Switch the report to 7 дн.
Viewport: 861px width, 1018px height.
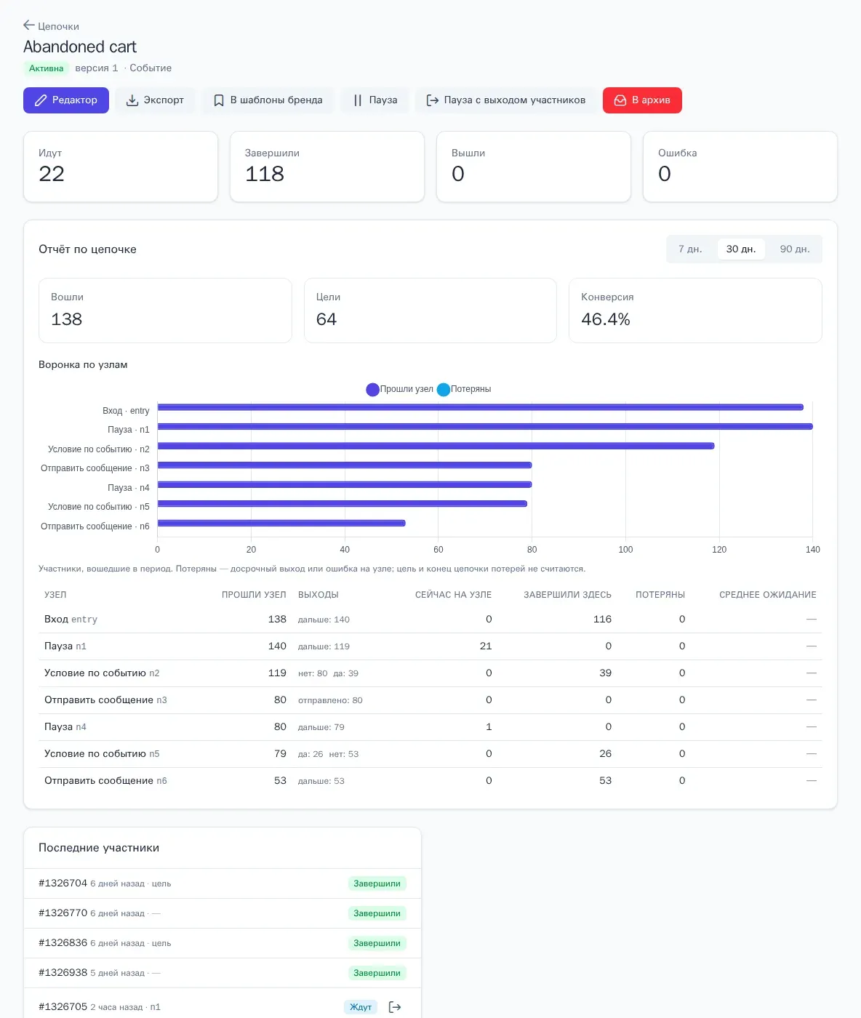(690, 249)
